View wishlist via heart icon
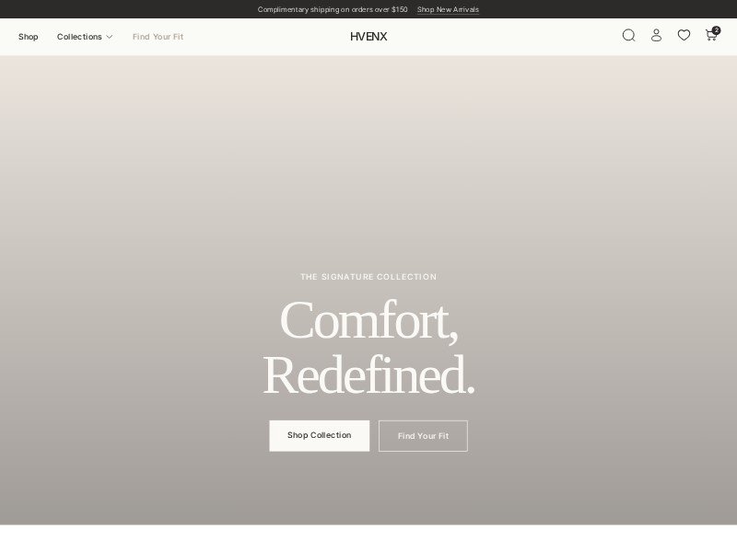The height and width of the screenshot is (552, 737). 684,35
